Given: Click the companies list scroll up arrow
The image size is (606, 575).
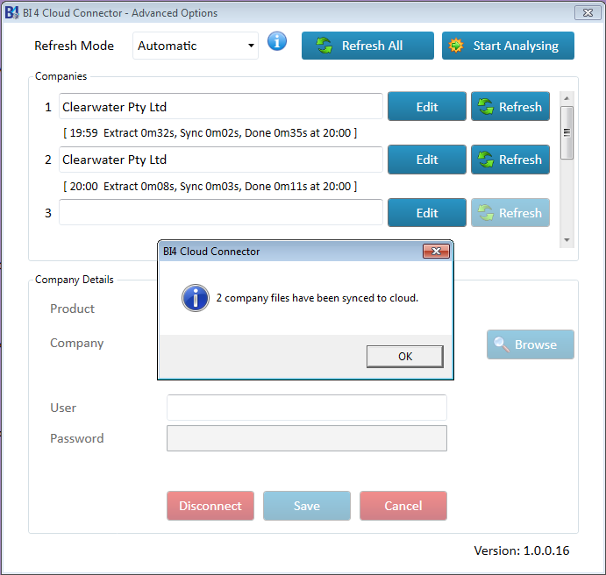Looking at the screenshot, I should (x=567, y=98).
